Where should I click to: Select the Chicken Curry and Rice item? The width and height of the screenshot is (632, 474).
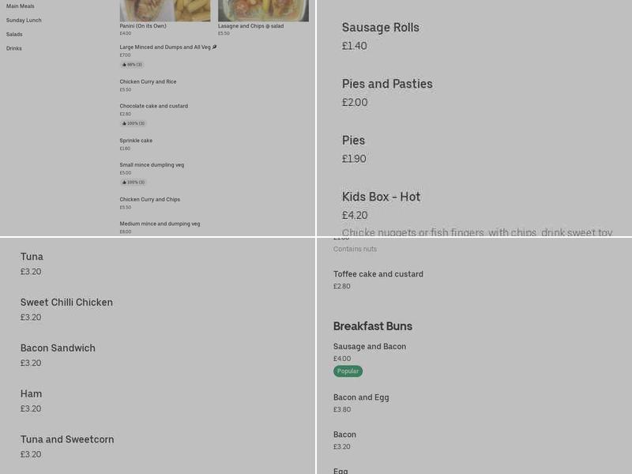click(x=148, y=82)
